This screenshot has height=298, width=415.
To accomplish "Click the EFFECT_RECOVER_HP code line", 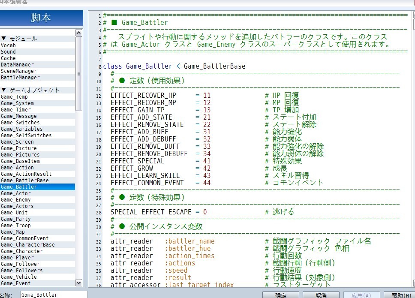I will coord(205,95).
